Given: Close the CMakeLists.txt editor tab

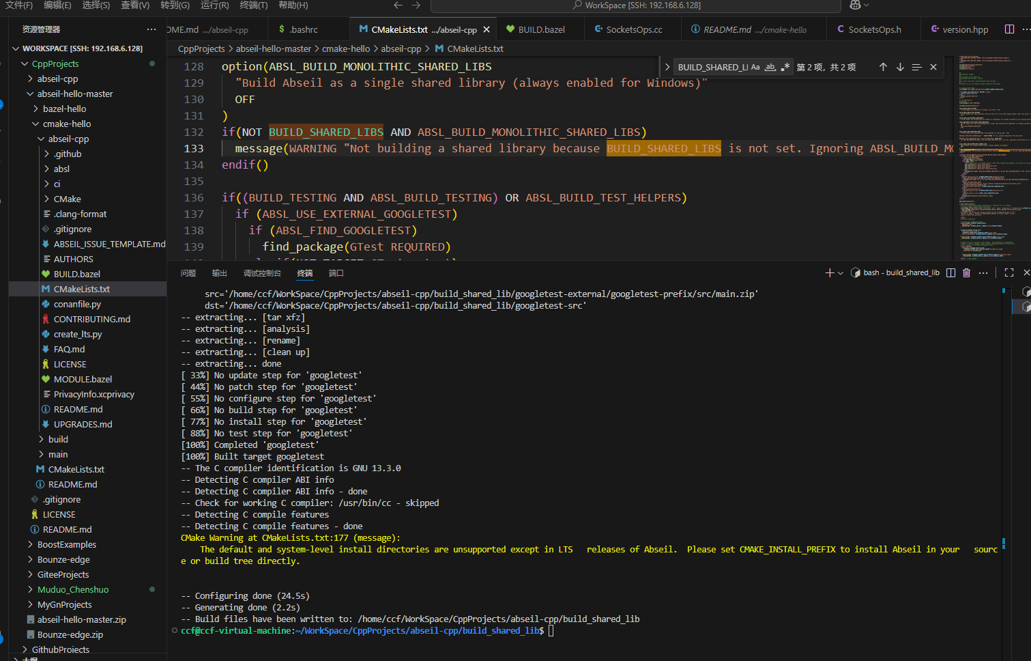Looking at the screenshot, I should click(x=487, y=29).
